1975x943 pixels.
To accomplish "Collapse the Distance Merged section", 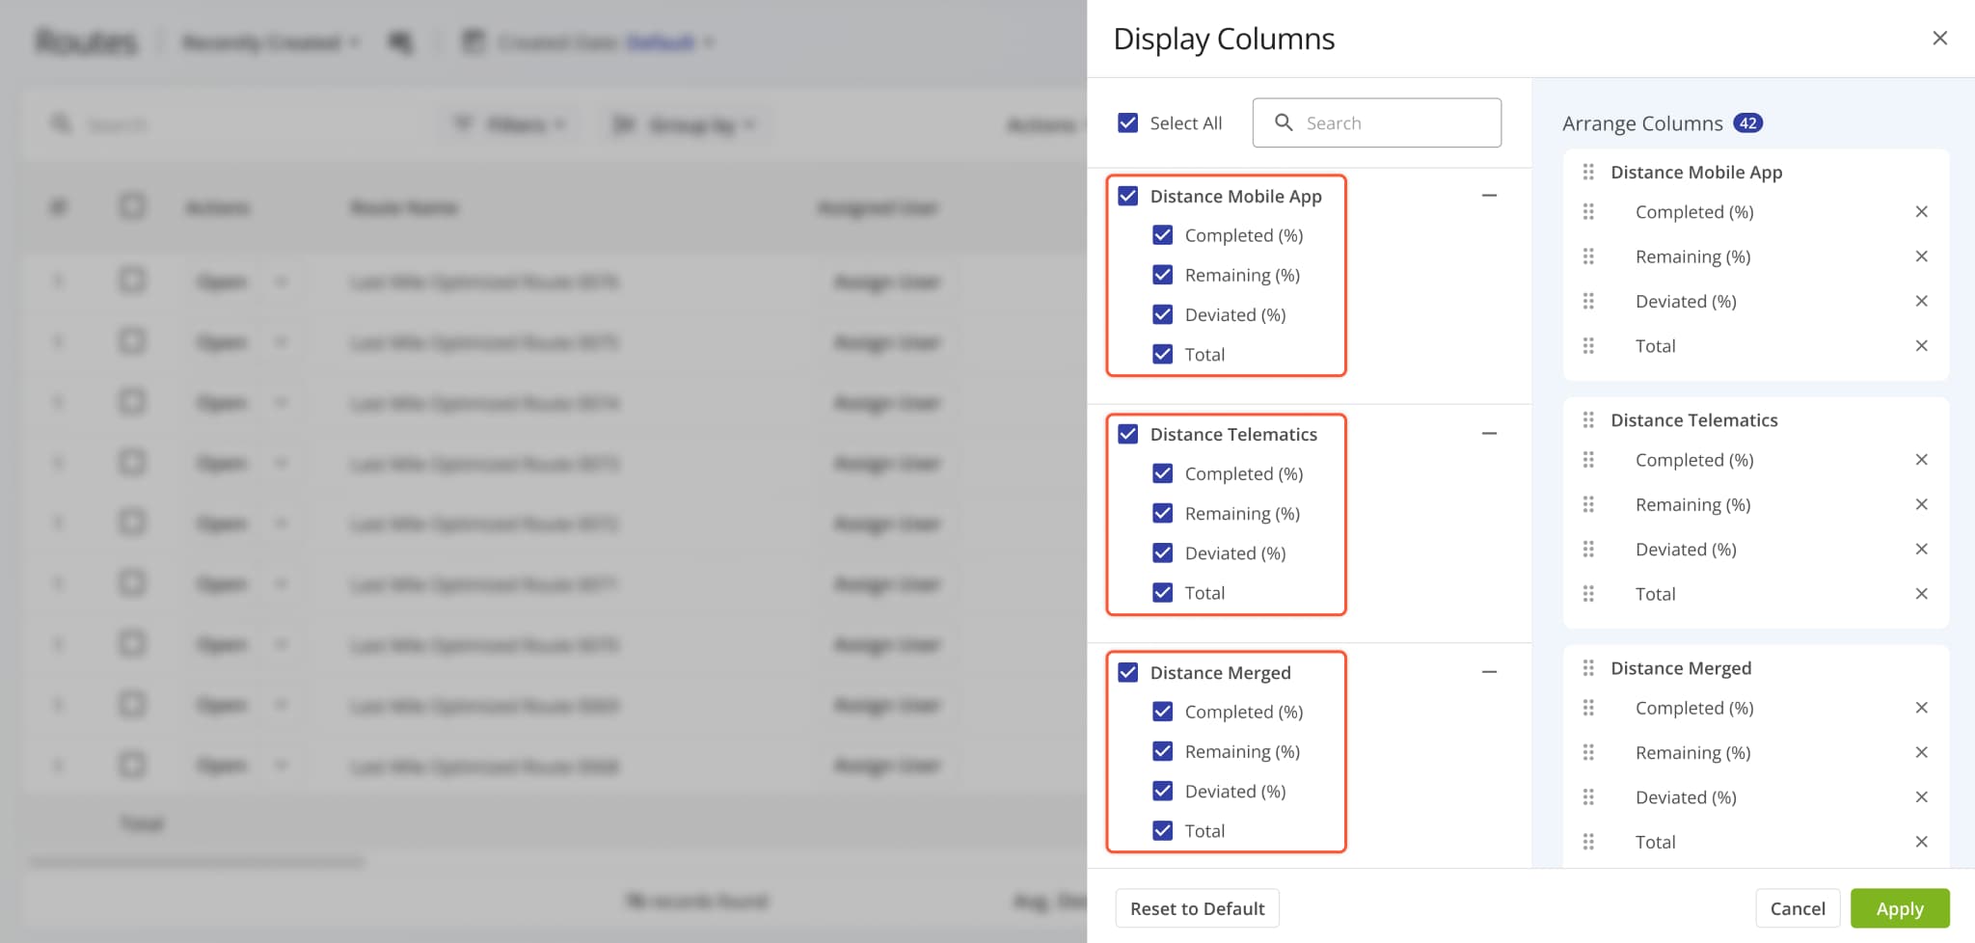I will pos(1489,672).
